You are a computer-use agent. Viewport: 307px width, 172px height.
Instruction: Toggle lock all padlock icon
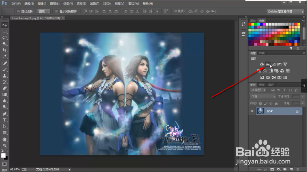[276, 103]
